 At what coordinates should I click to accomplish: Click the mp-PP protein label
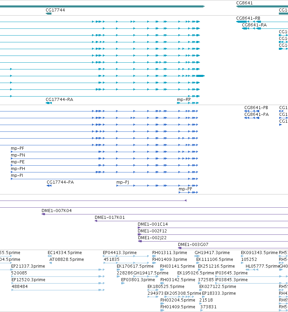(185, 189)
